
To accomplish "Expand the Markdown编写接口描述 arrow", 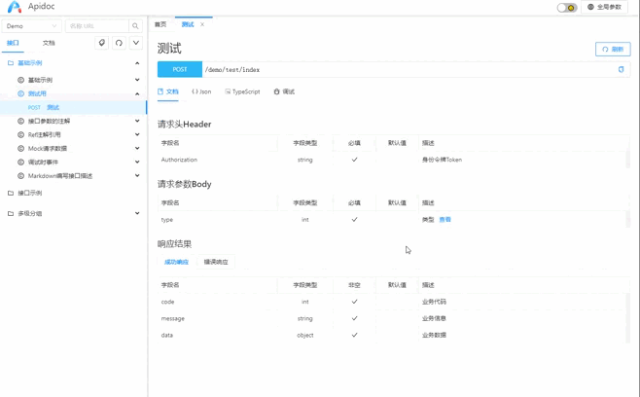I will (137, 175).
